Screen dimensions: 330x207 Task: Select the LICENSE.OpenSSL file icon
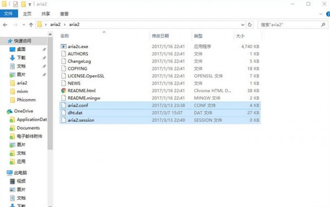click(64, 76)
